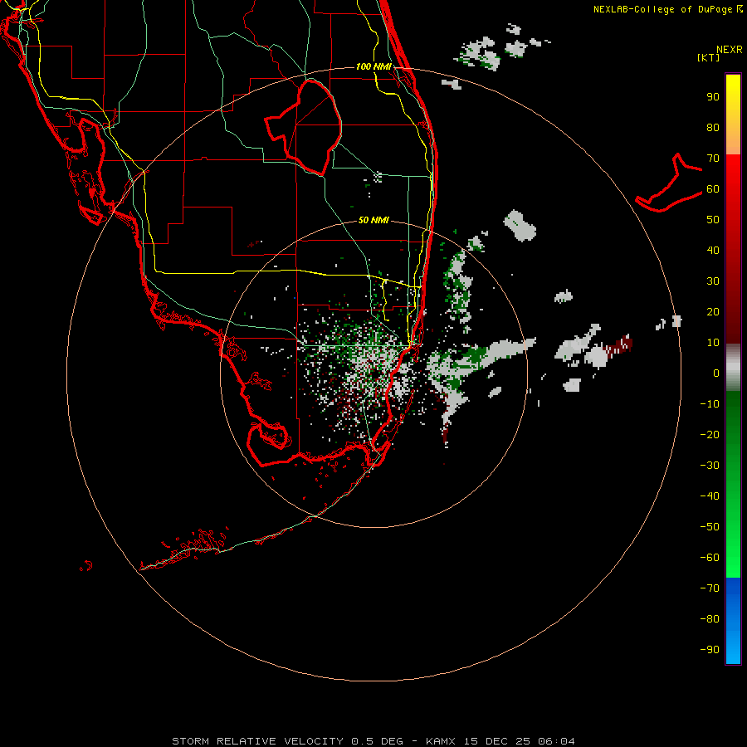Click the Storm Relative Velocity caption text
This screenshot has height=747, width=747.
click(257, 741)
